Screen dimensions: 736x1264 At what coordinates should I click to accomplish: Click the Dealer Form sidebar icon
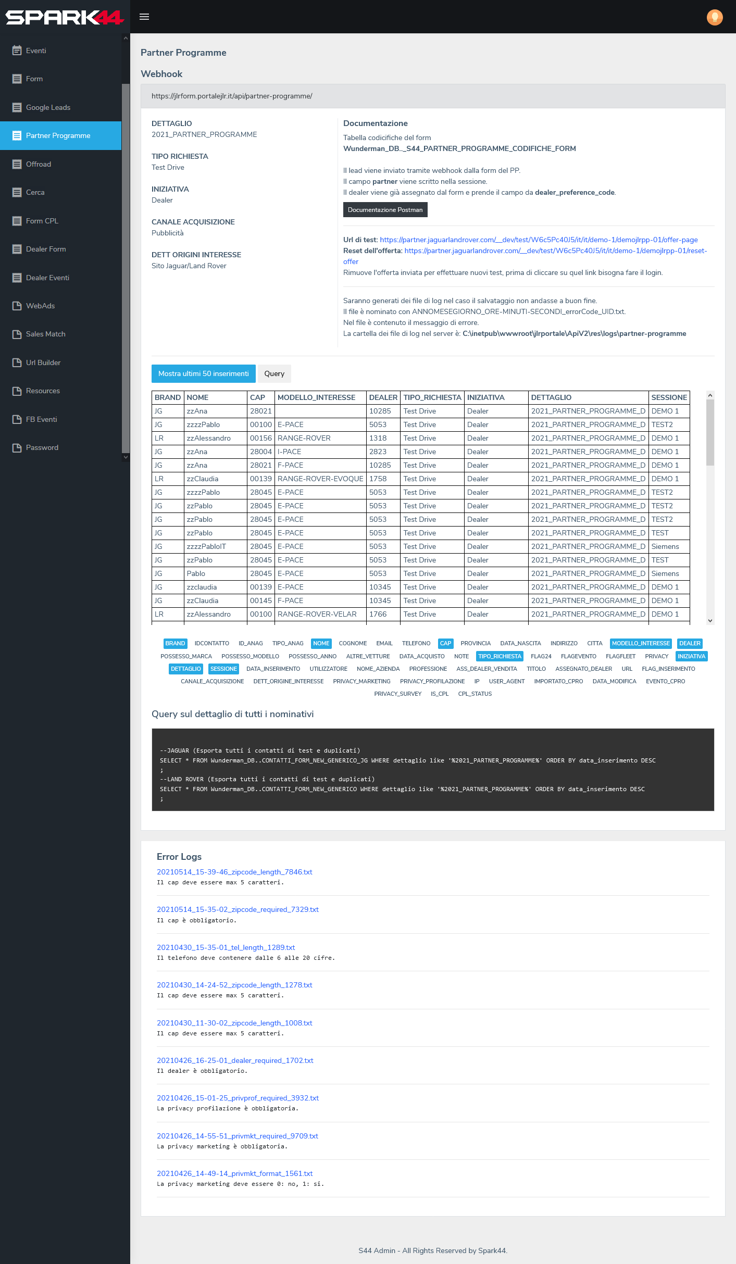point(17,249)
